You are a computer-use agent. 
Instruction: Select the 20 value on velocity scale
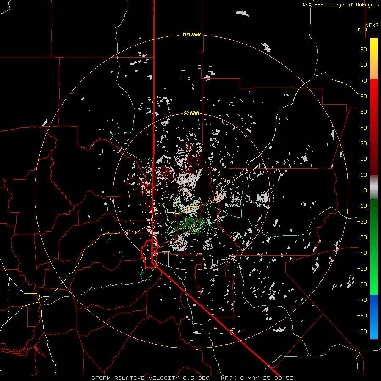coord(364,159)
